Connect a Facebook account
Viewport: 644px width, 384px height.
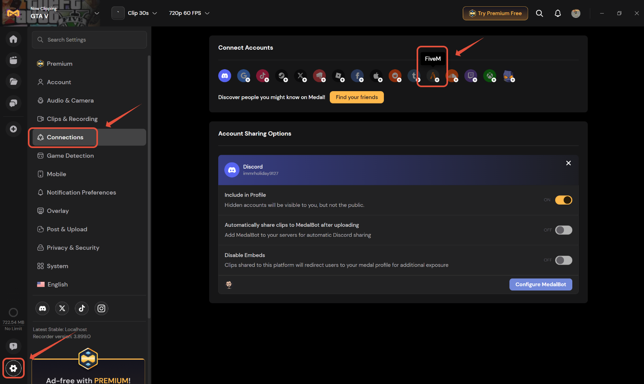[x=357, y=76]
